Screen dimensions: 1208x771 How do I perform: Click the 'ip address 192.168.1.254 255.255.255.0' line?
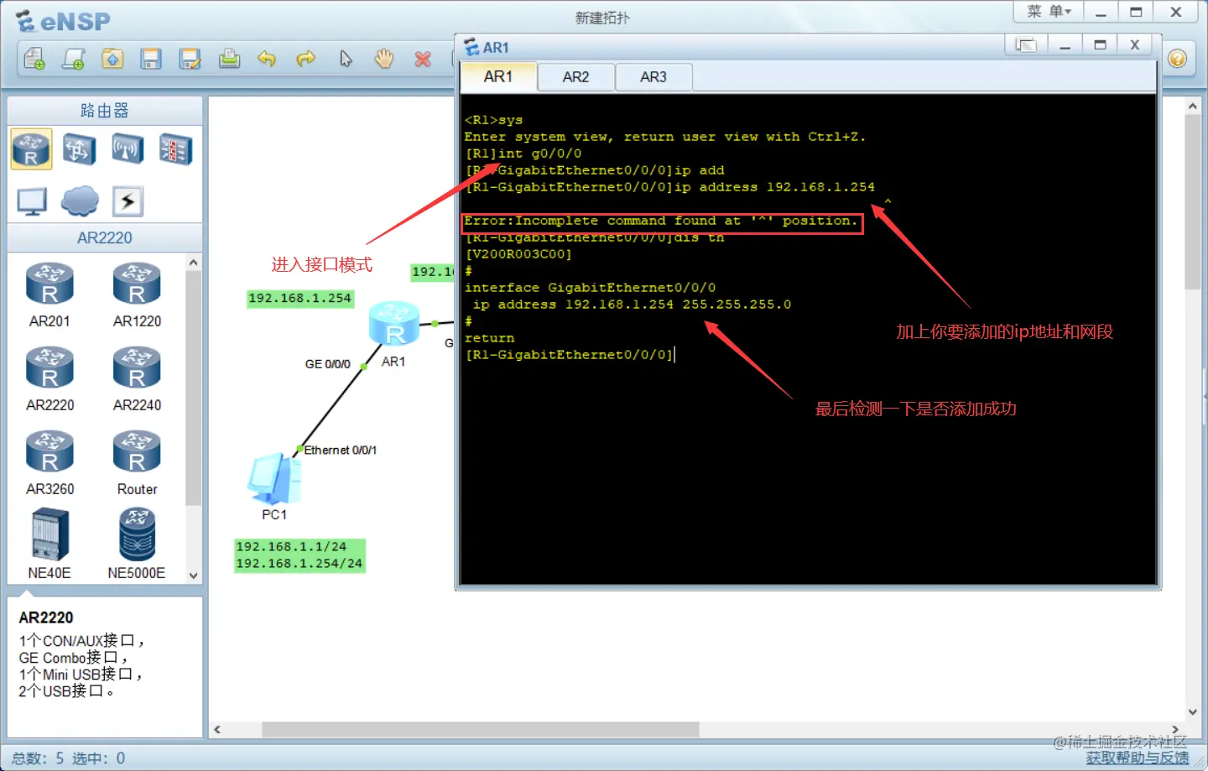[x=632, y=305]
